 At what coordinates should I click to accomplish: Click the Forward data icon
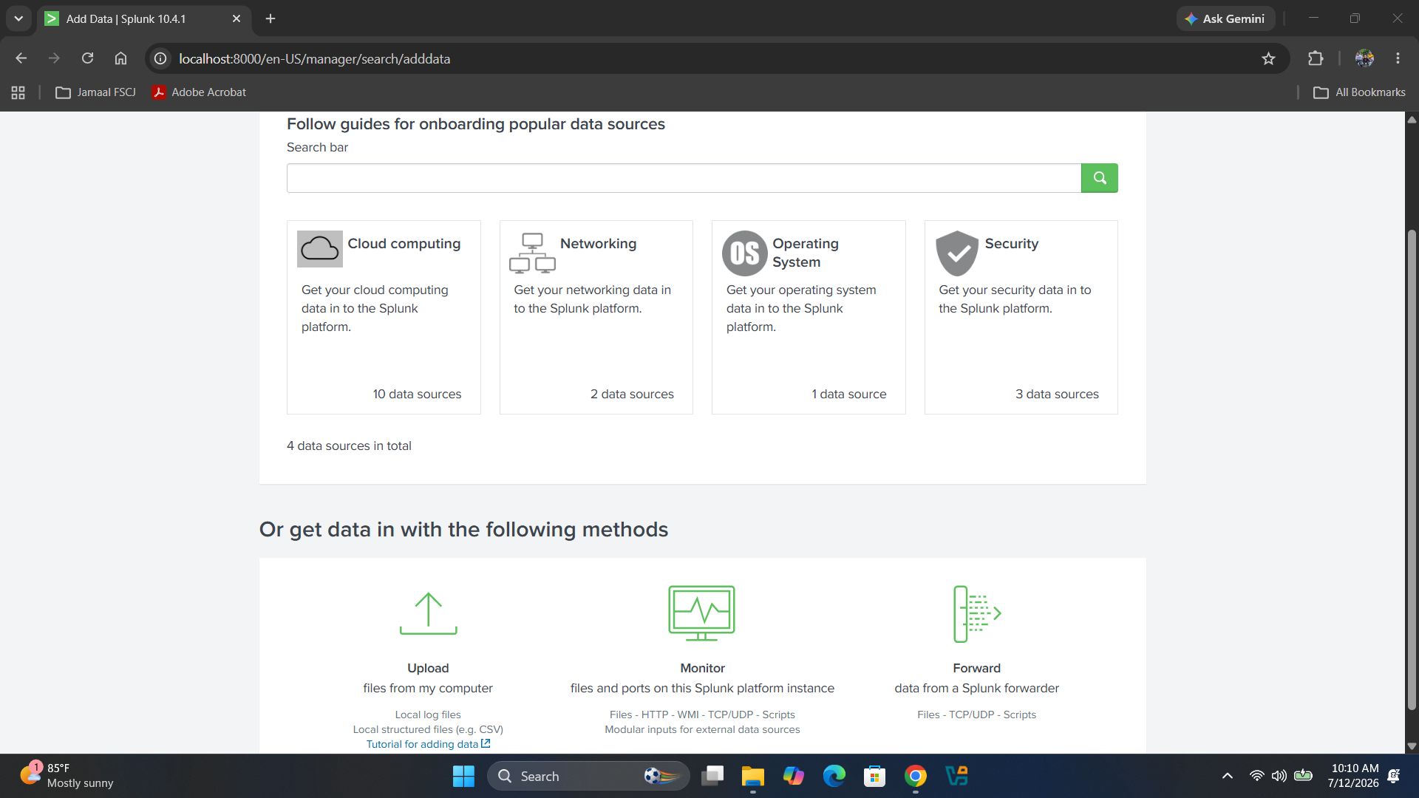click(977, 613)
